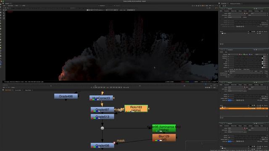
Task: Adjust the blackpoint slider in Grade panel
Action: [x=248, y=56]
